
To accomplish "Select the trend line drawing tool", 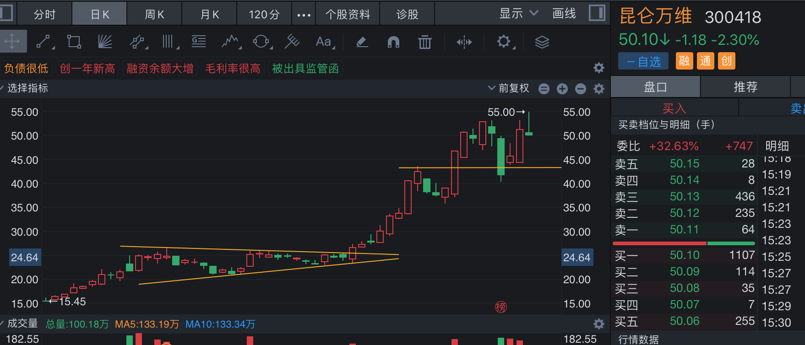I will [44, 42].
